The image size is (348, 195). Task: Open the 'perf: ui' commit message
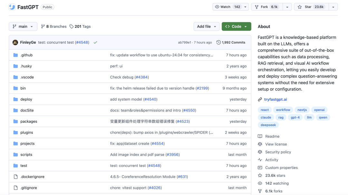[x=116, y=66]
